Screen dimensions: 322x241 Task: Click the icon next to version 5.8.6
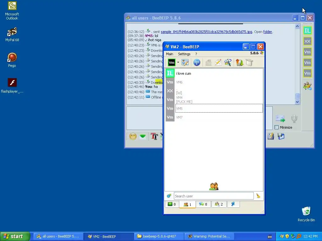coord(262,53)
